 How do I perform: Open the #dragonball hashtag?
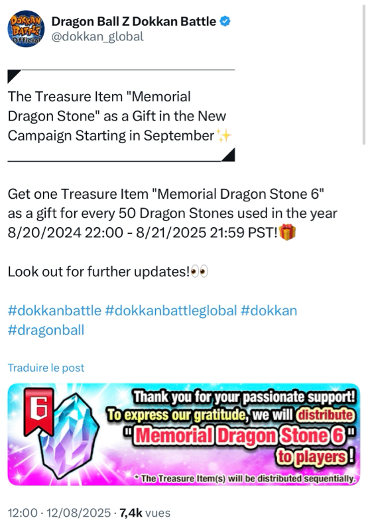(x=46, y=330)
